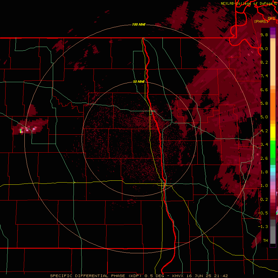The width and height of the screenshot is (278, 278).
Task: Click the 9.8 value on color scale
Action: (x=264, y=35)
